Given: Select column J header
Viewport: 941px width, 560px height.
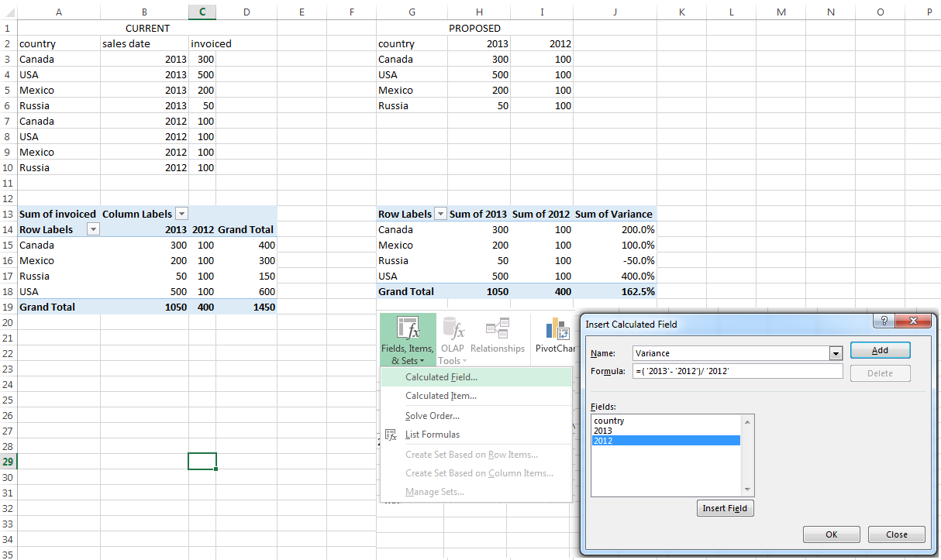Looking at the screenshot, I should point(615,12).
